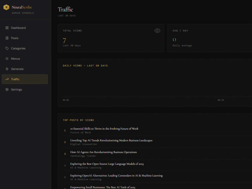Click rank number 3 in top posts
The height and width of the screenshot is (189, 252).
(x=65, y=154)
